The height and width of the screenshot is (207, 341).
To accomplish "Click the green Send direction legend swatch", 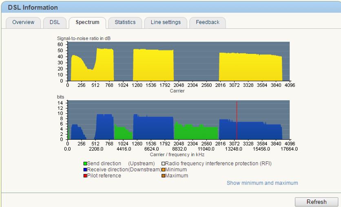I will pyautogui.click(x=85, y=164).
